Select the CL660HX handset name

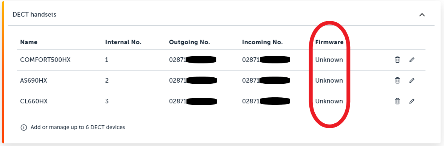pyautogui.click(x=34, y=101)
